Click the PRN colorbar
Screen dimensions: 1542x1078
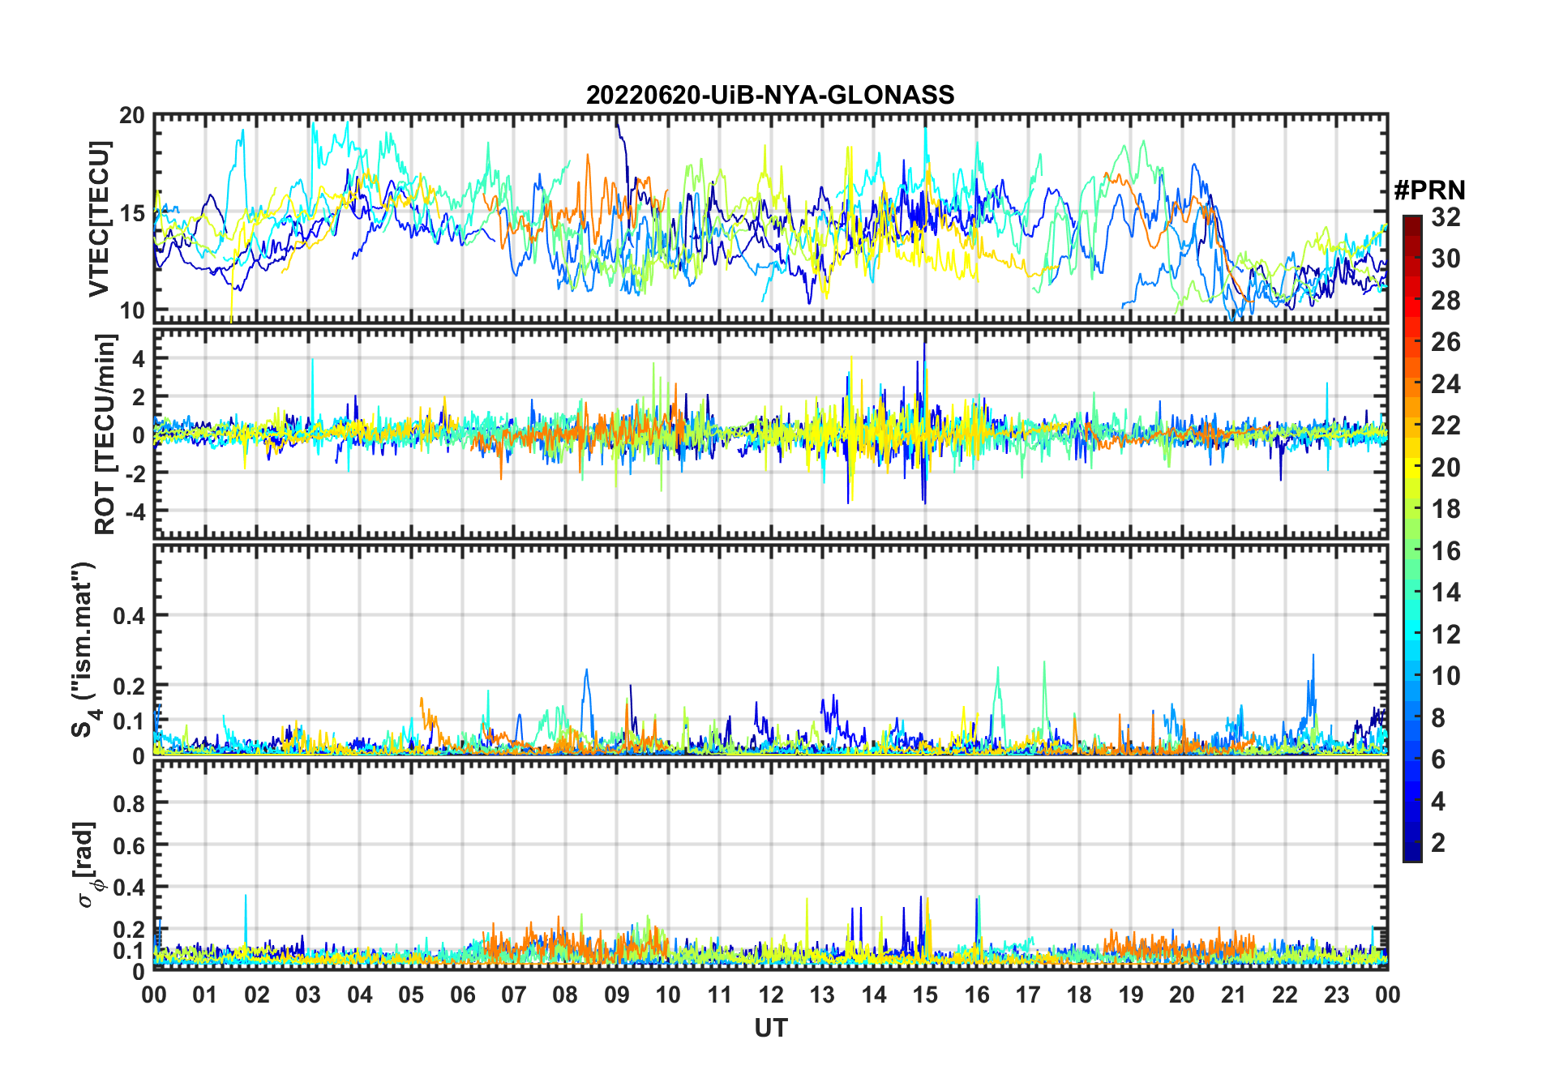coord(1412,538)
